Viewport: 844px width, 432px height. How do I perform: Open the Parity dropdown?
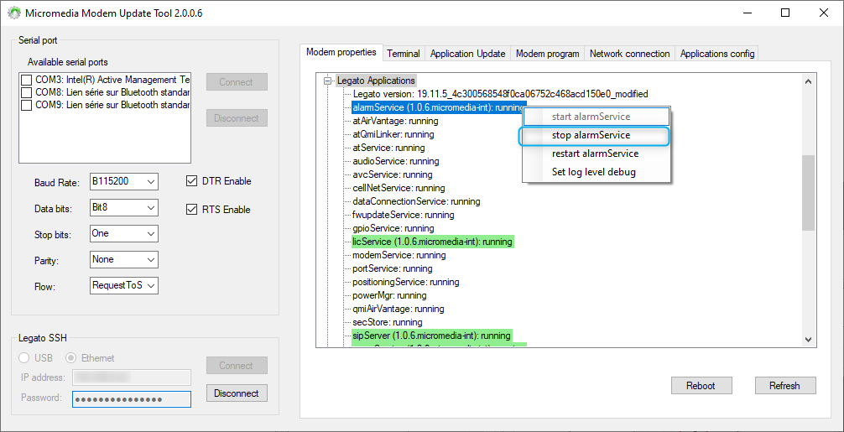click(x=150, y=260)
